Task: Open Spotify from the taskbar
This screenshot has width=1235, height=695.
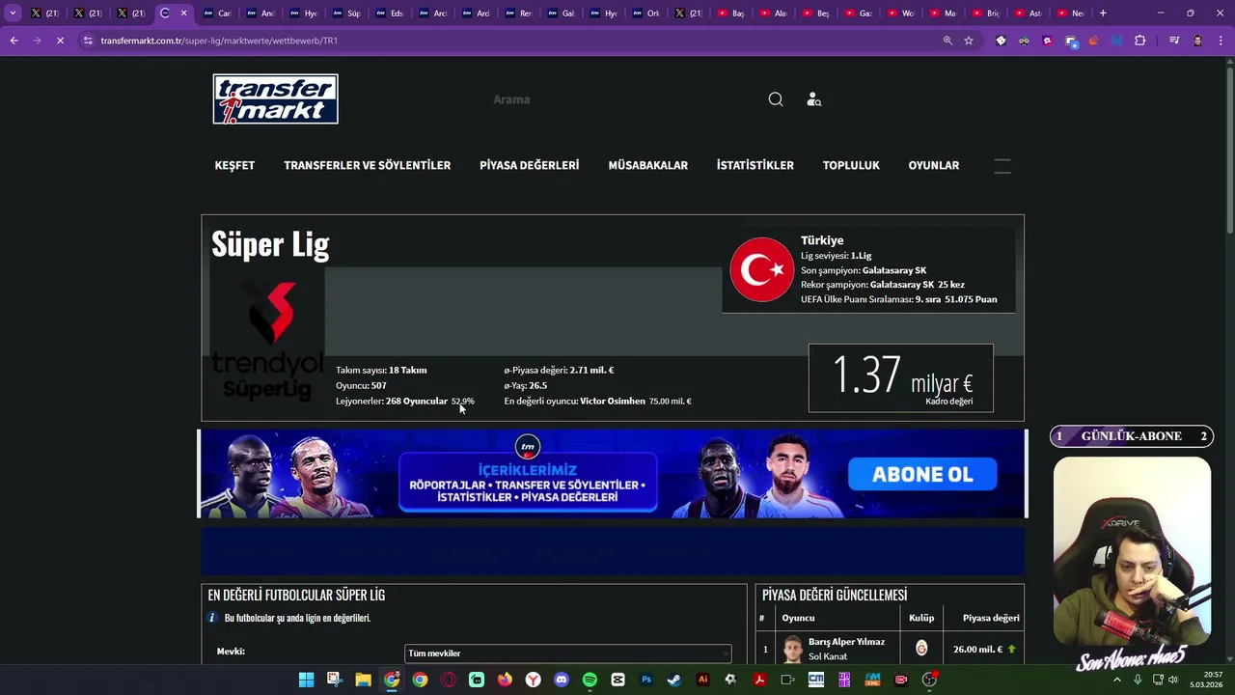Action: click(x=590, y=680)
